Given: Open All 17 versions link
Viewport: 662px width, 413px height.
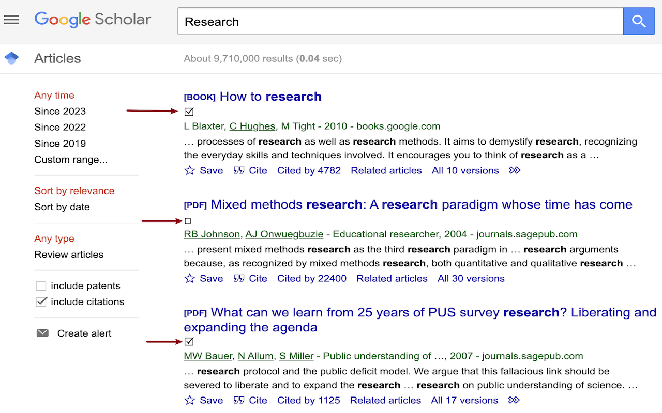Looking at the screenshot, I should [x=464, y=400].
